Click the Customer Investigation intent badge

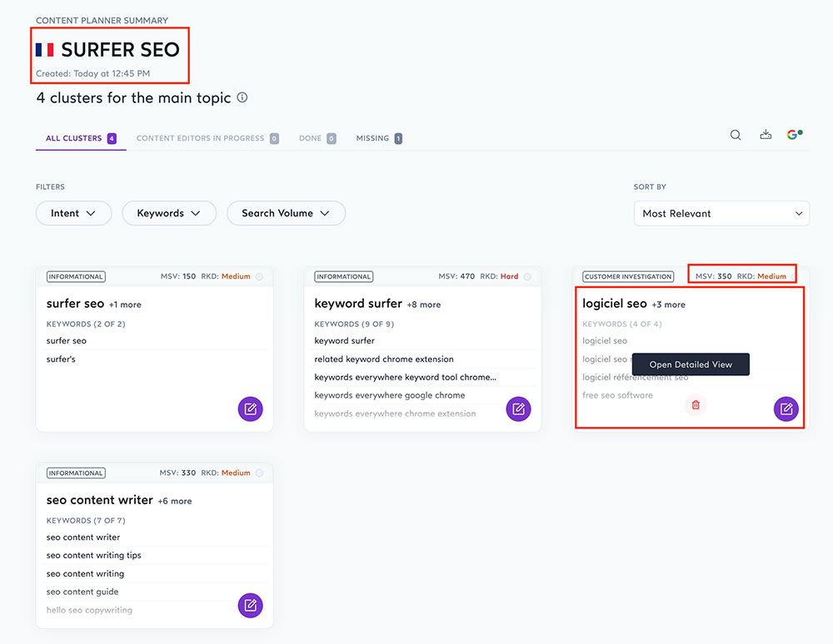coord(628,276)
